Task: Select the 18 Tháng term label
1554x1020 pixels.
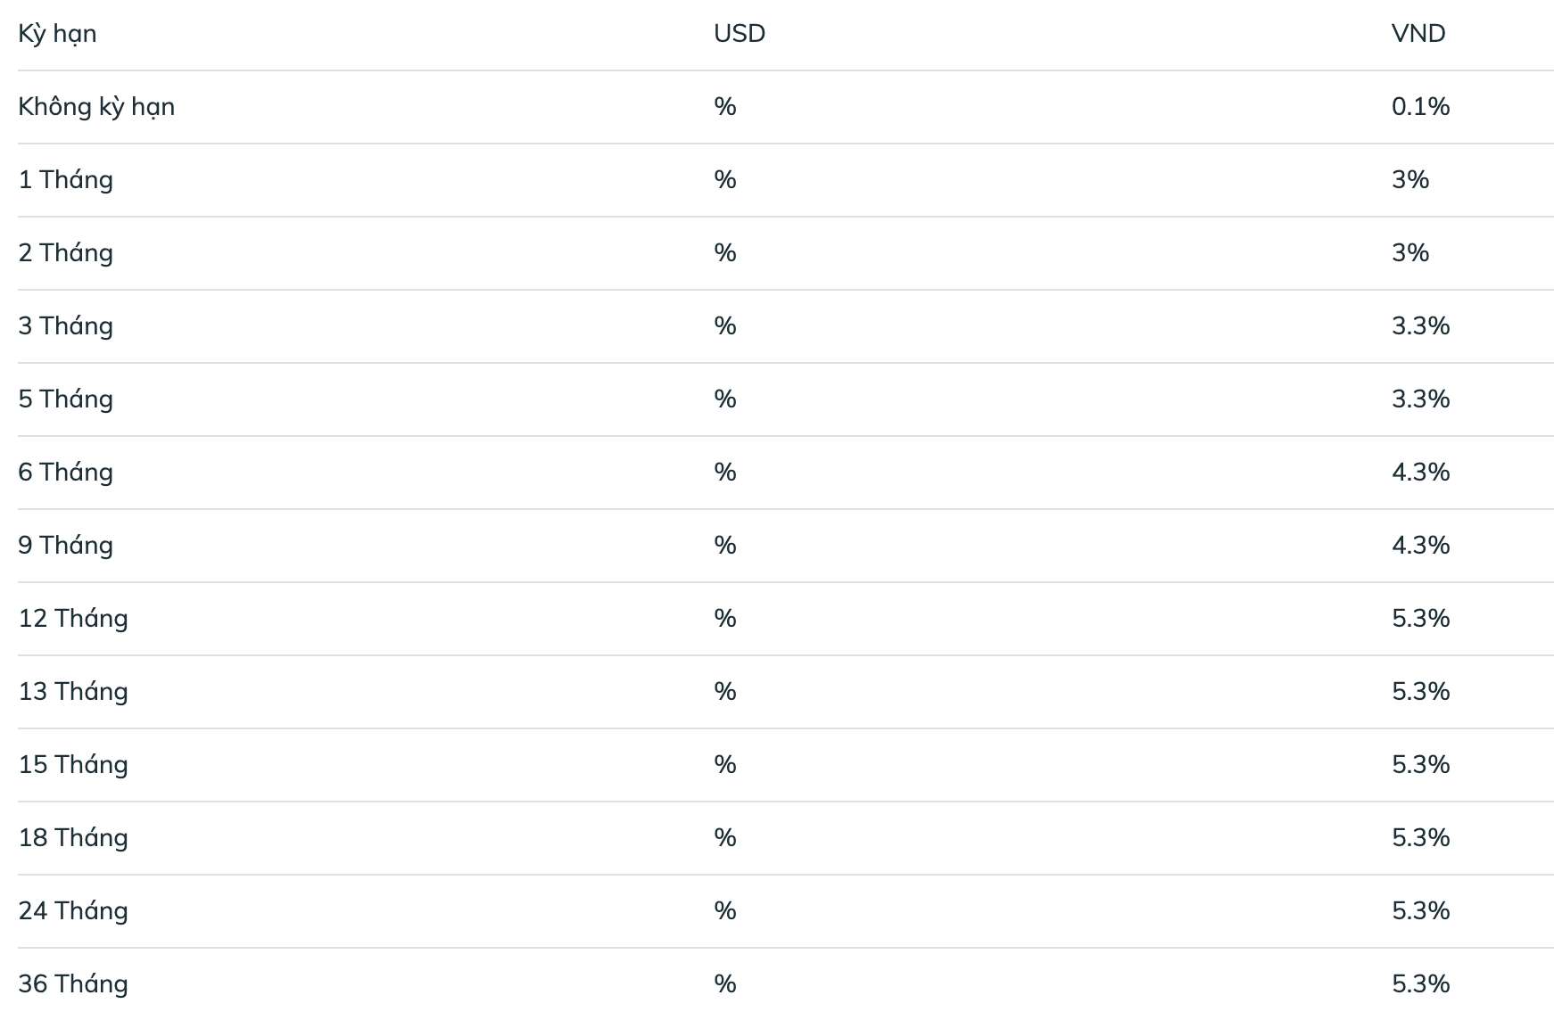Action: pyautogui.click(x=73, y=838)
